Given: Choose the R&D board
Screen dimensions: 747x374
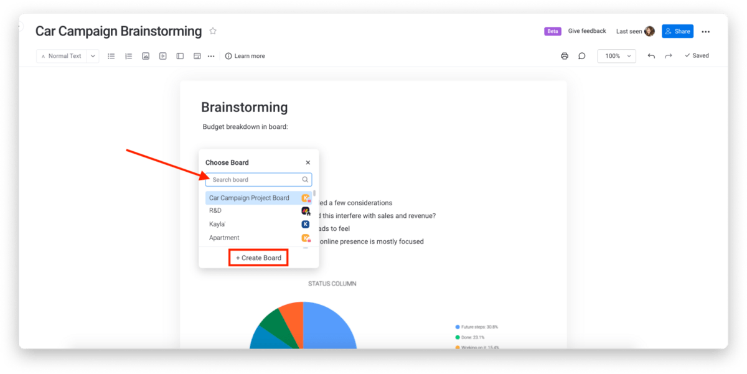Looking at the screenshot, I should [215, 211].
